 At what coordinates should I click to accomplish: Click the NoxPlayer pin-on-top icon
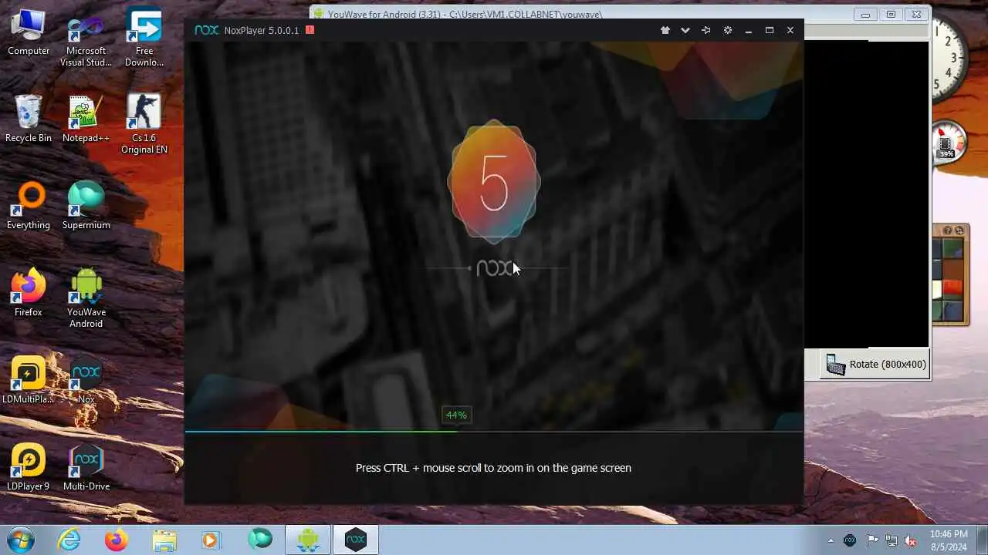click(705, 30)
